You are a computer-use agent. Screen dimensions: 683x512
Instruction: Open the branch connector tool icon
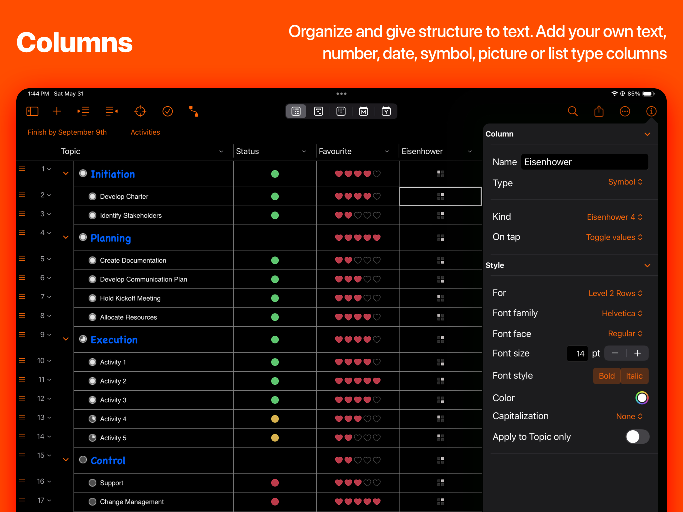[x=193, y=111]
